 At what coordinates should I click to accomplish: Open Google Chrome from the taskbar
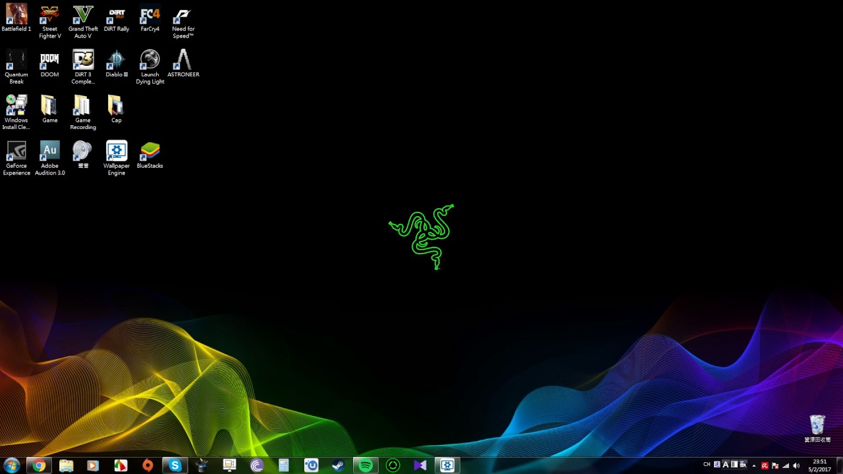point(40,465)
